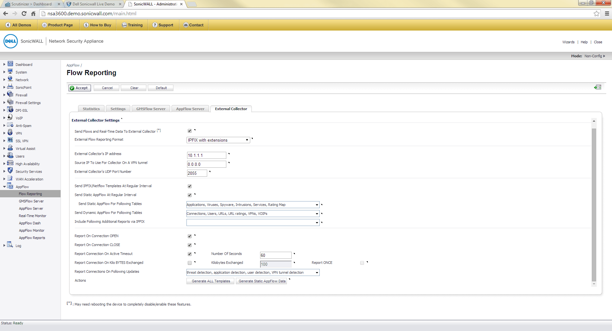The width and height of the screenshot is (612, 331).
Task: Open Real-Time Monitor in AppFlow tree
Action: (x=33, y=216)
